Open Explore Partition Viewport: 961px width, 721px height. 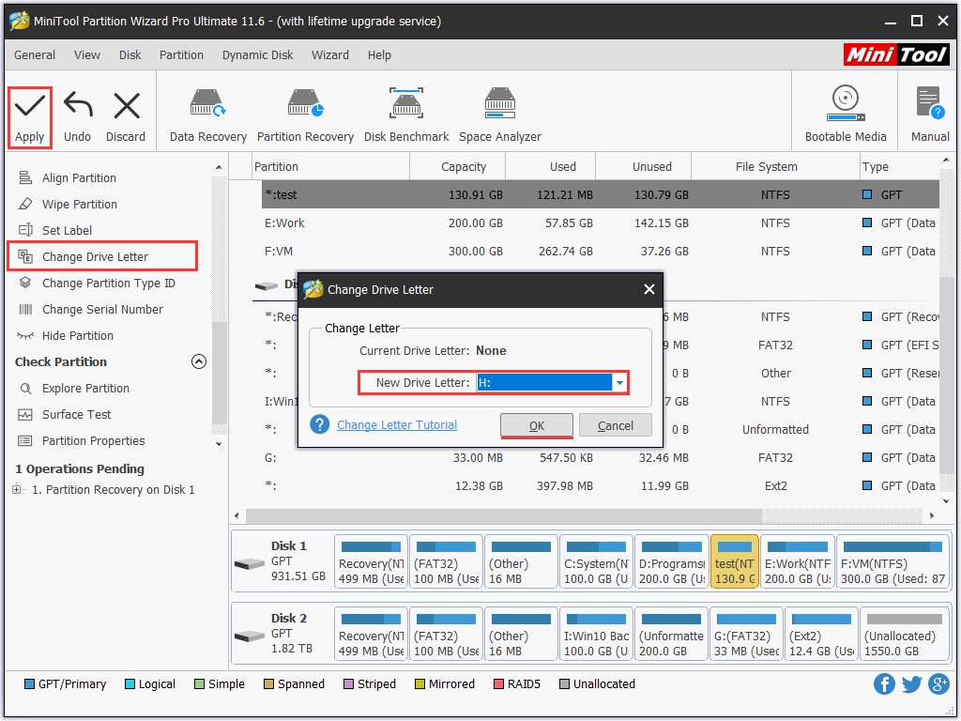coord(85,389)
